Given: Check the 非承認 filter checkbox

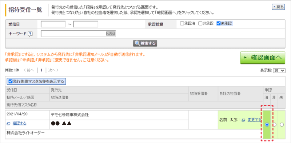Looking at the screenshot, I should coord(200,23).
